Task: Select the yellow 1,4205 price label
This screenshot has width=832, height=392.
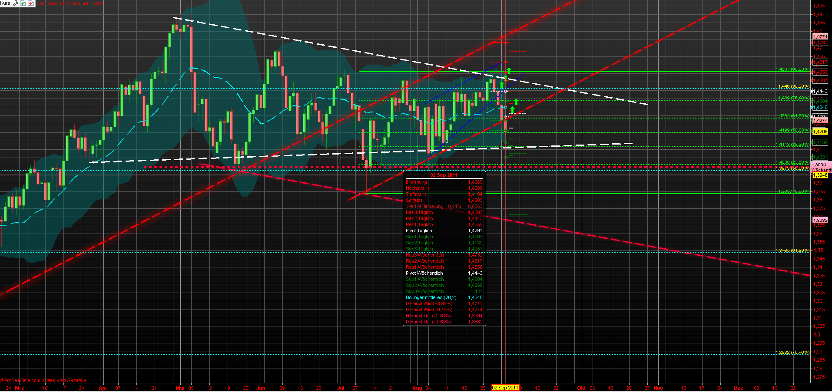Action: 819,131
